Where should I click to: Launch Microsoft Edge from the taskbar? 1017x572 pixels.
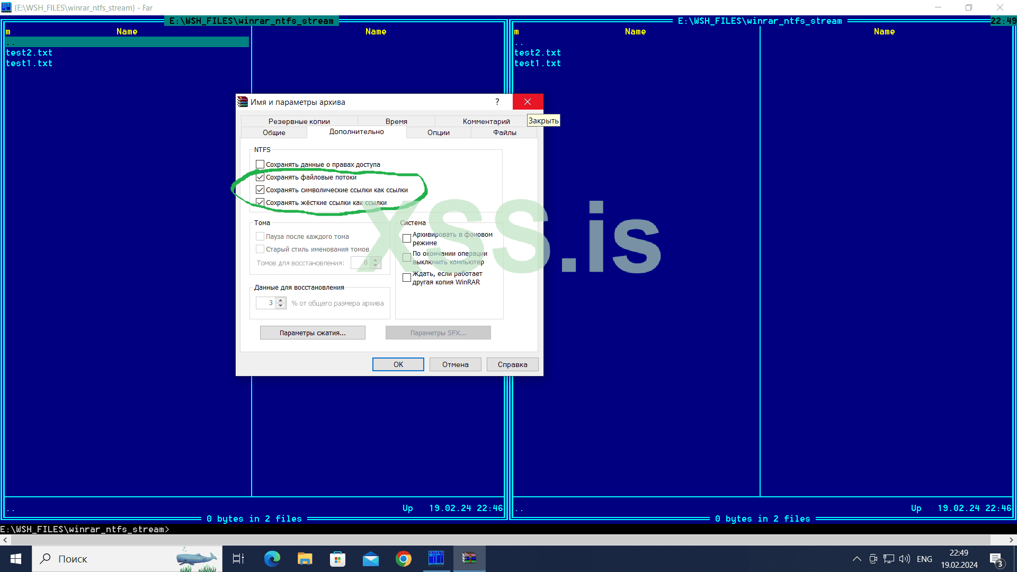point(272,558)
